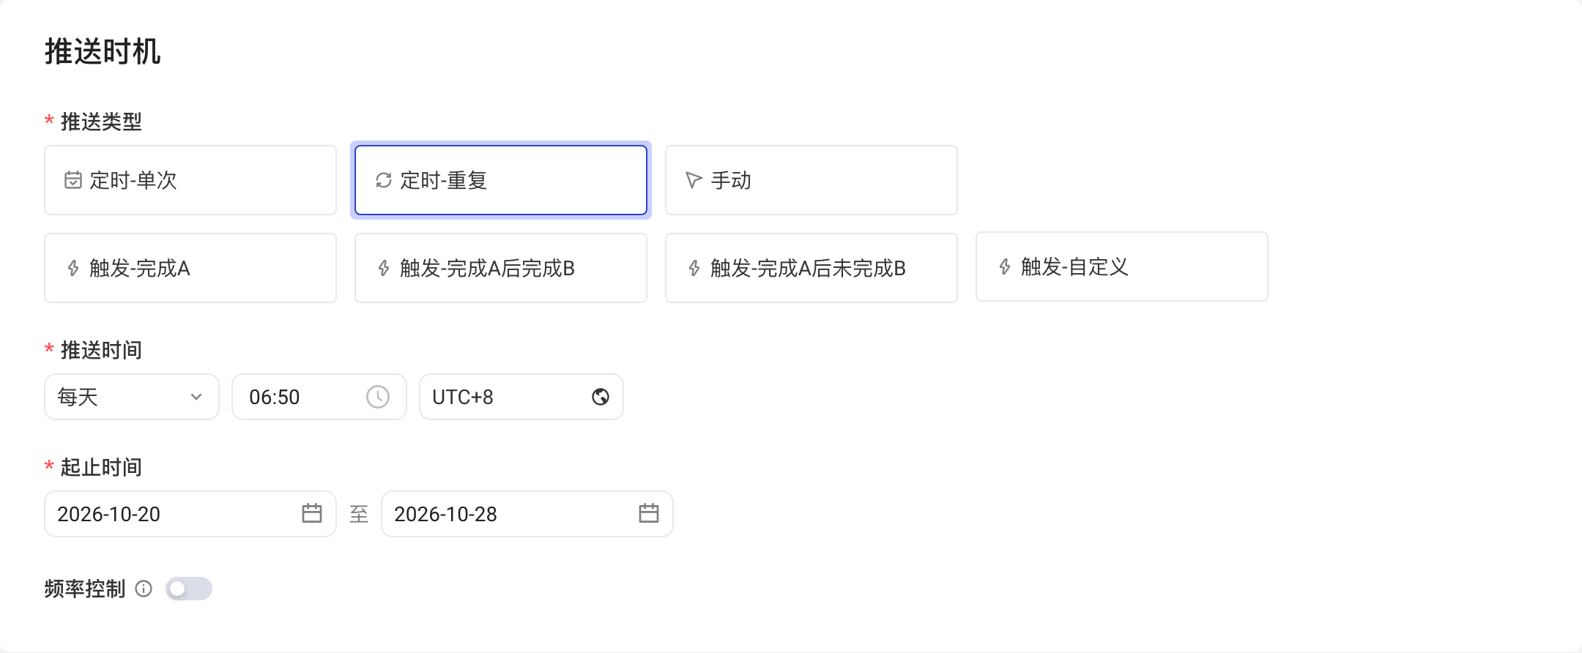Click the cursor icon on 手动
The image size is (1582, 653).
click(x=694, y=180)
